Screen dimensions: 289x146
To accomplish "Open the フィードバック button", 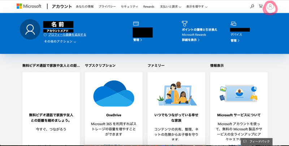I will 256,141.
